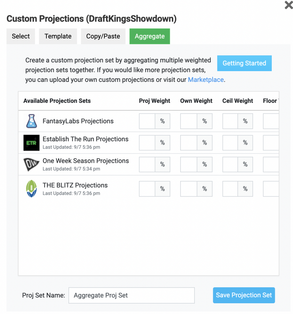
Task: Click the Getting Started button
Action: [x=244, y=63]
